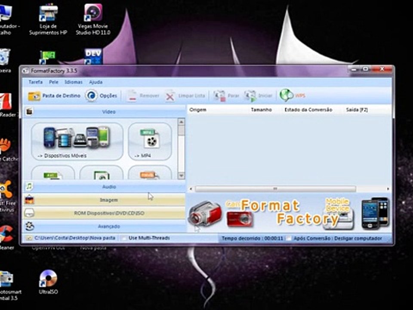Select the MP4 video conversion option
Viewport: 413px width, 310px height.
pos(150,142)
